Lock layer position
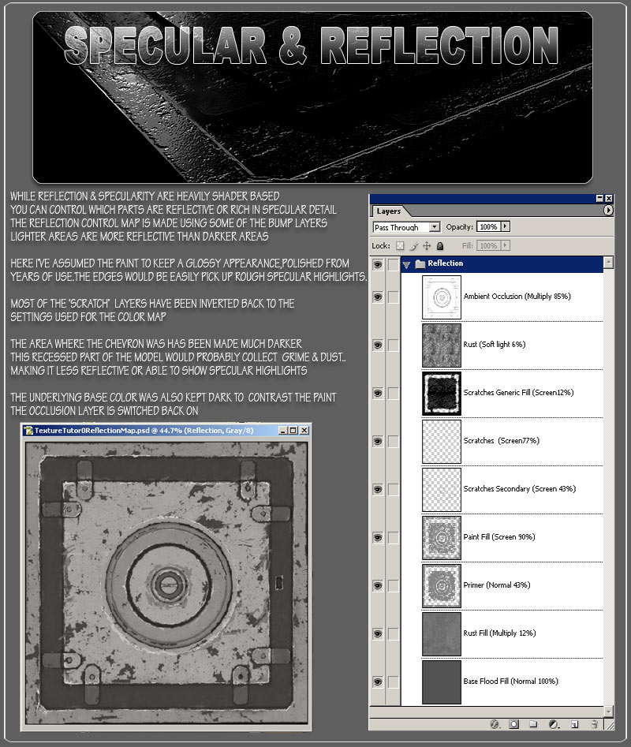Image resolution: width=631 pixels, height=747 pixels. (x=427, y=246)
